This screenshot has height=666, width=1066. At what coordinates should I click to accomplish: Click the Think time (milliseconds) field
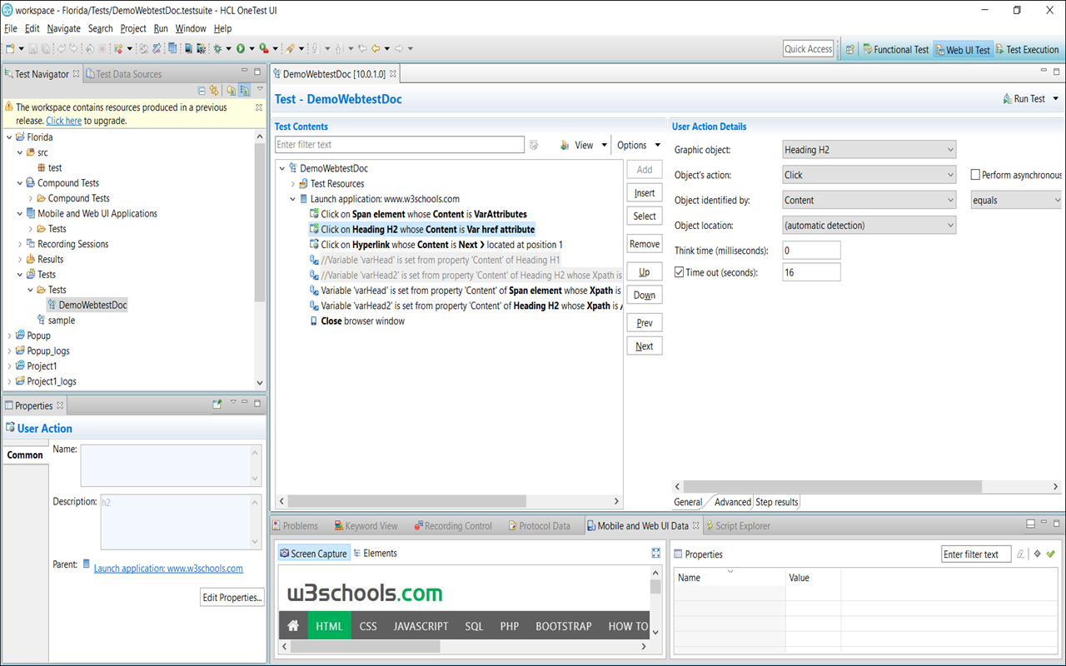point(811,251)
